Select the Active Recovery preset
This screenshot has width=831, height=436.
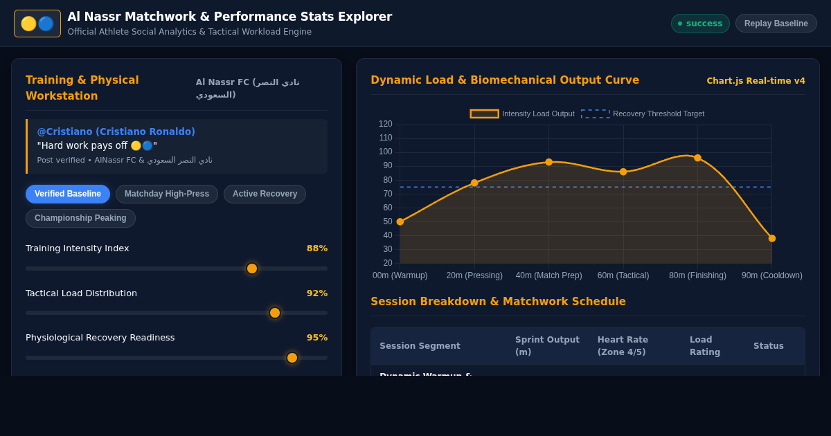tap(265, 194)
